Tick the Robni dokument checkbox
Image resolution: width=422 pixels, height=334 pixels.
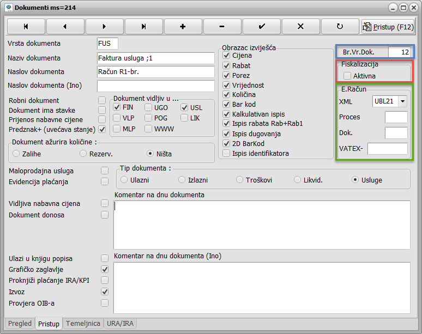coord(102,100)
